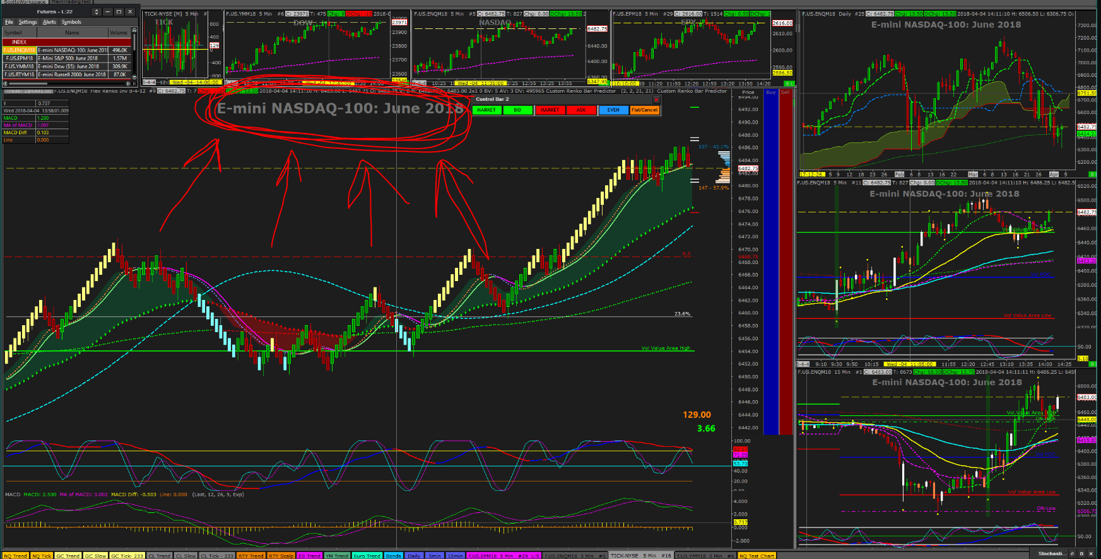This screenshot has width=1101, height=559.
Task: Click the MACD Diff value 0.103
Action: tap(43, 133)
